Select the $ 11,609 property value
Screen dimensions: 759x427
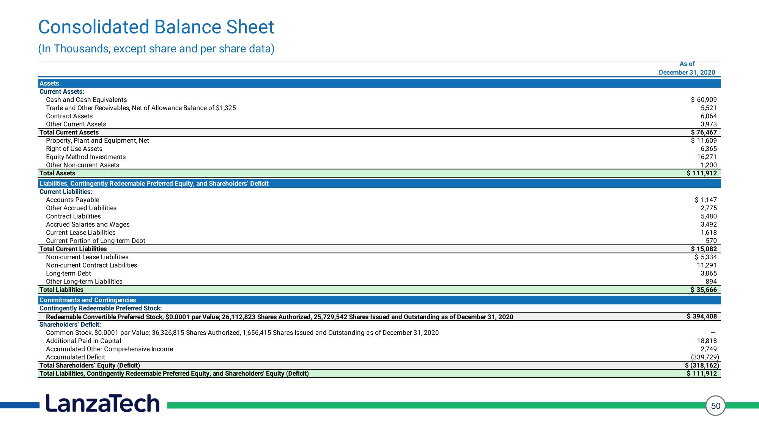(704, 140)
